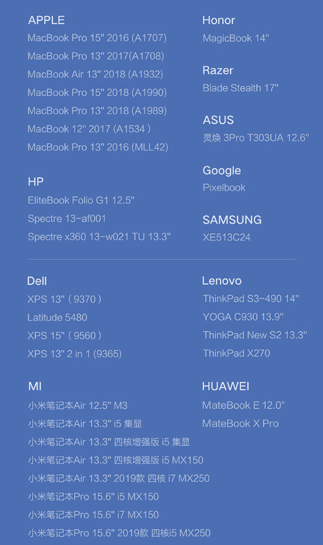Choose Dell Latitude 5480 entry
The width and height of the screenshot is (323, 545).
(x=57, y=317)
